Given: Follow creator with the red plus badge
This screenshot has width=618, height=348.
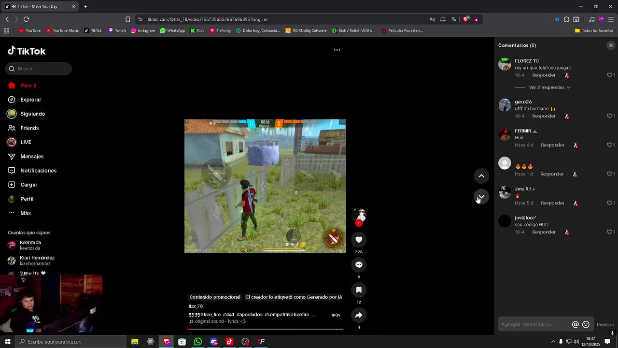Looking at the screenshot, I should pos(359,223).
